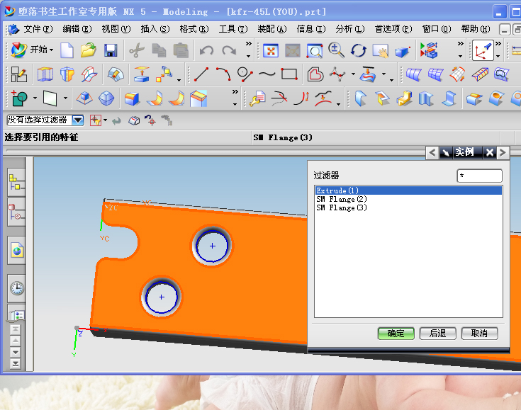Open the selection snap point dropdown arrow
This screenshot has height=410, width=521.
(x=106, y=120)
